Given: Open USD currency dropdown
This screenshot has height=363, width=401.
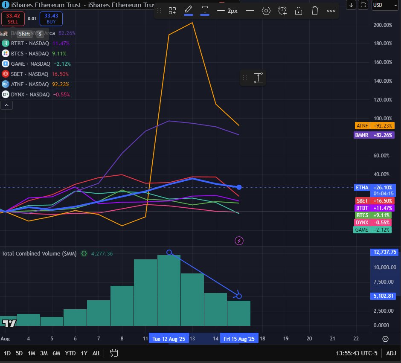Looking at the screenshot, I should point(385,5).
